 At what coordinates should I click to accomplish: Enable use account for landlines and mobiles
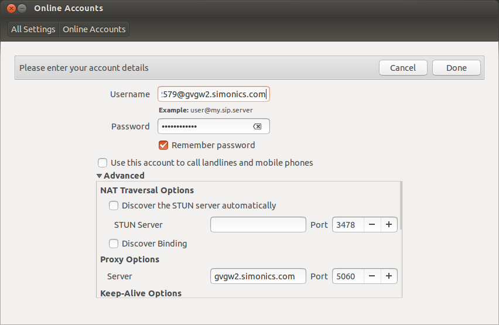(x=102, y=163)
